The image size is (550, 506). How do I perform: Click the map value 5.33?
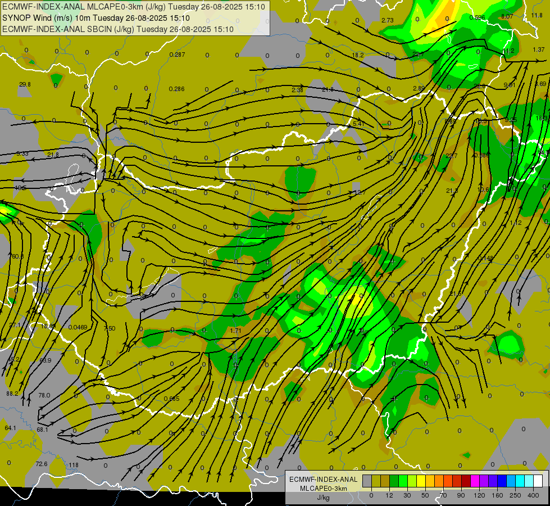22,154
